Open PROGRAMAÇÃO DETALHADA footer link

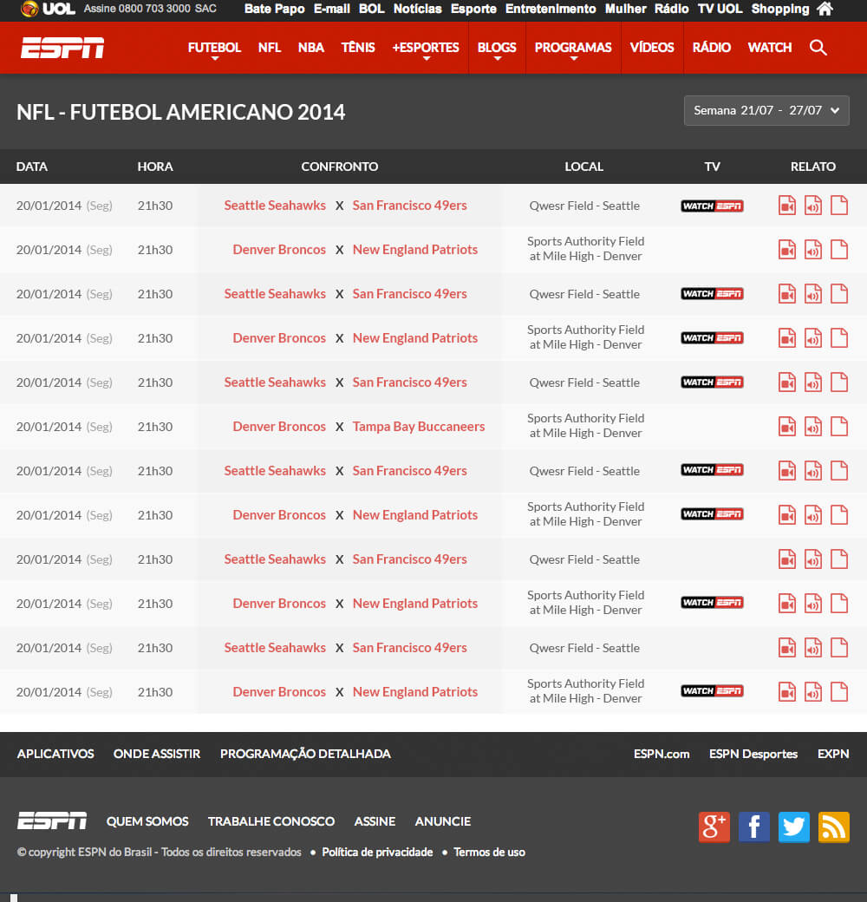305,754
